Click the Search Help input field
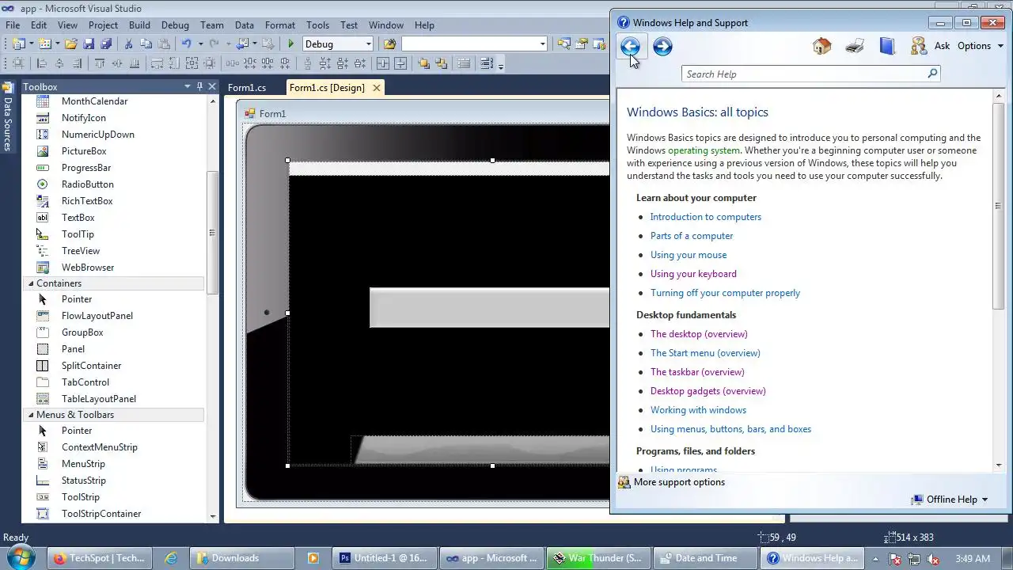The height and width of the screenshot is (570, 1013). 803,74
